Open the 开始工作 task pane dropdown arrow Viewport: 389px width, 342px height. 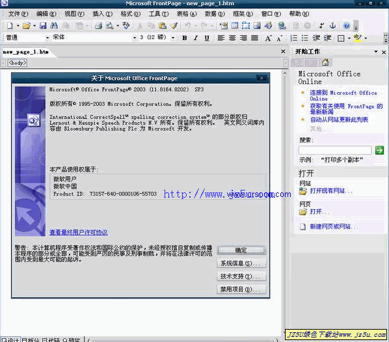click(x=376, y=51)
